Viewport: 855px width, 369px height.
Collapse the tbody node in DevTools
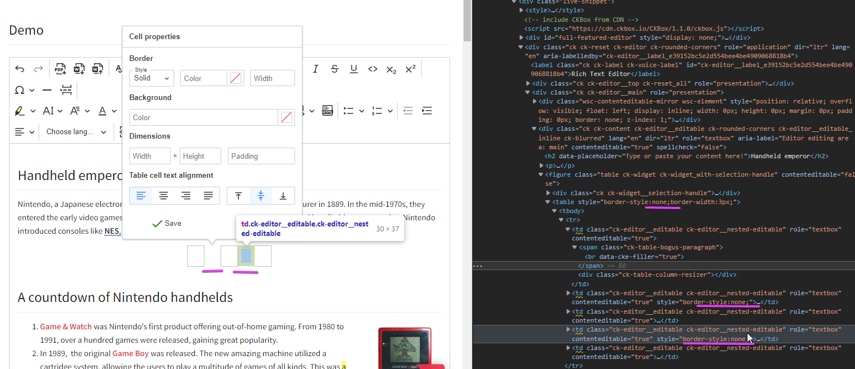point(555,211)
